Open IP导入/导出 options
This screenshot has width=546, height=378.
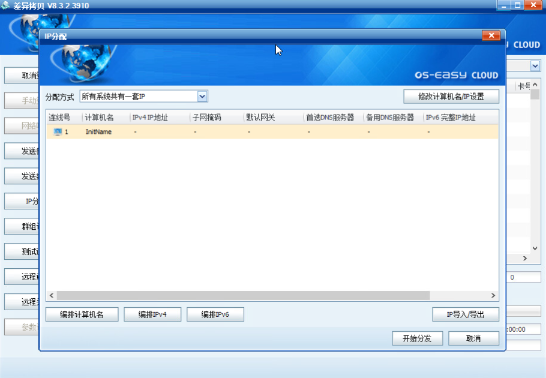coord(465,314)
